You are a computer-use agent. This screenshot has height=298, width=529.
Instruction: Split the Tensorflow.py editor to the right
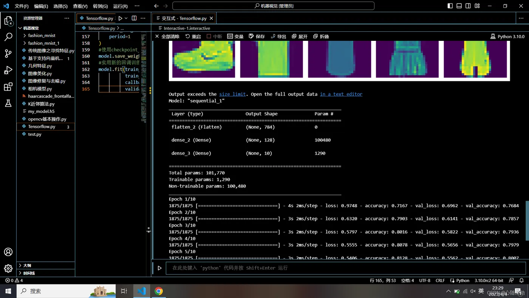[x=134, y=18]
